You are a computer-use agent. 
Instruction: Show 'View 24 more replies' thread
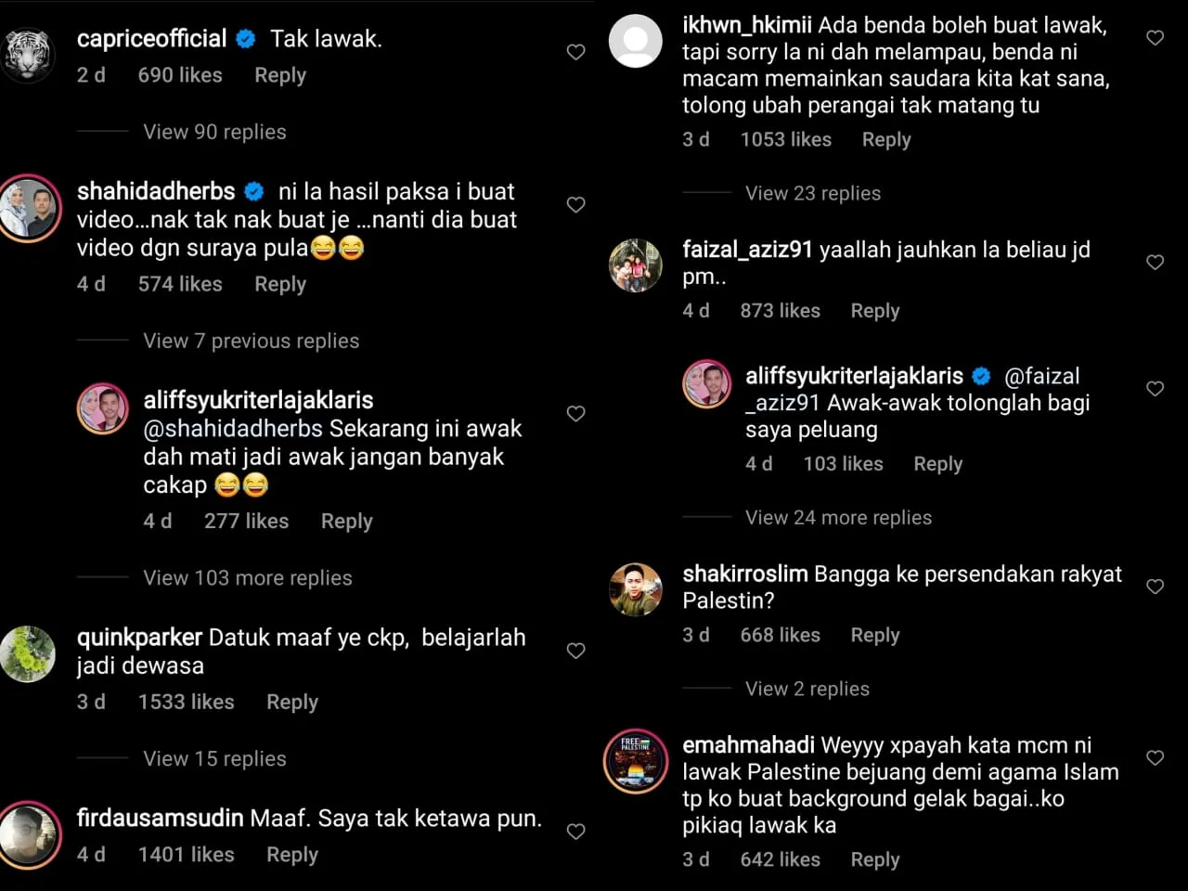[x=838, y=518]
